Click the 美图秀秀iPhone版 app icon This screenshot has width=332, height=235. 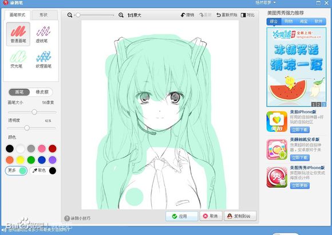click(x=276, y=177)
